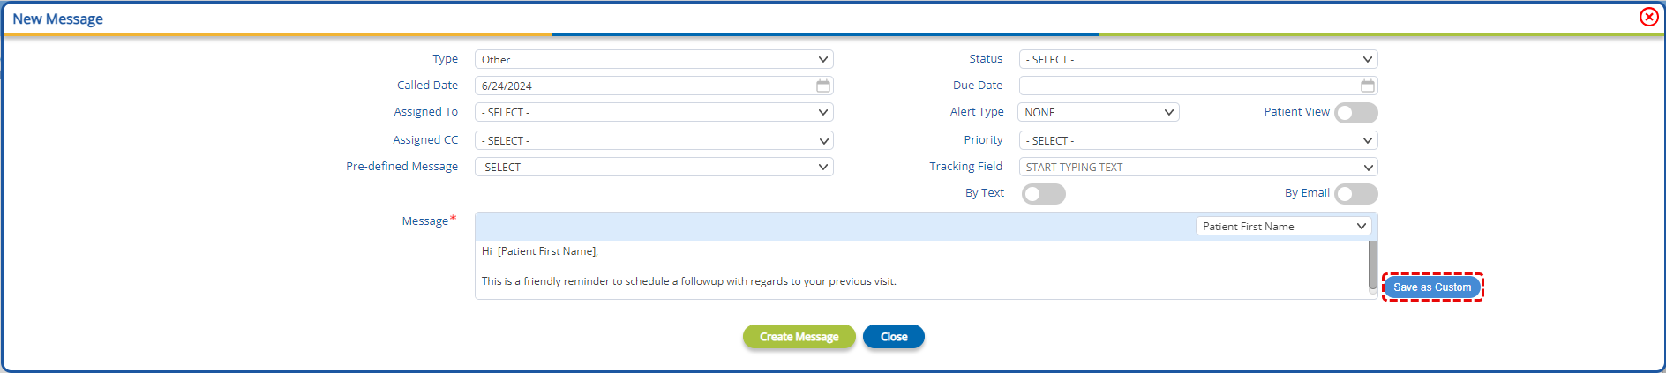This screenshot has height=373, width=1666.
Task: Open the Pre-defined Message dropdown
Action: click(654, 167)
